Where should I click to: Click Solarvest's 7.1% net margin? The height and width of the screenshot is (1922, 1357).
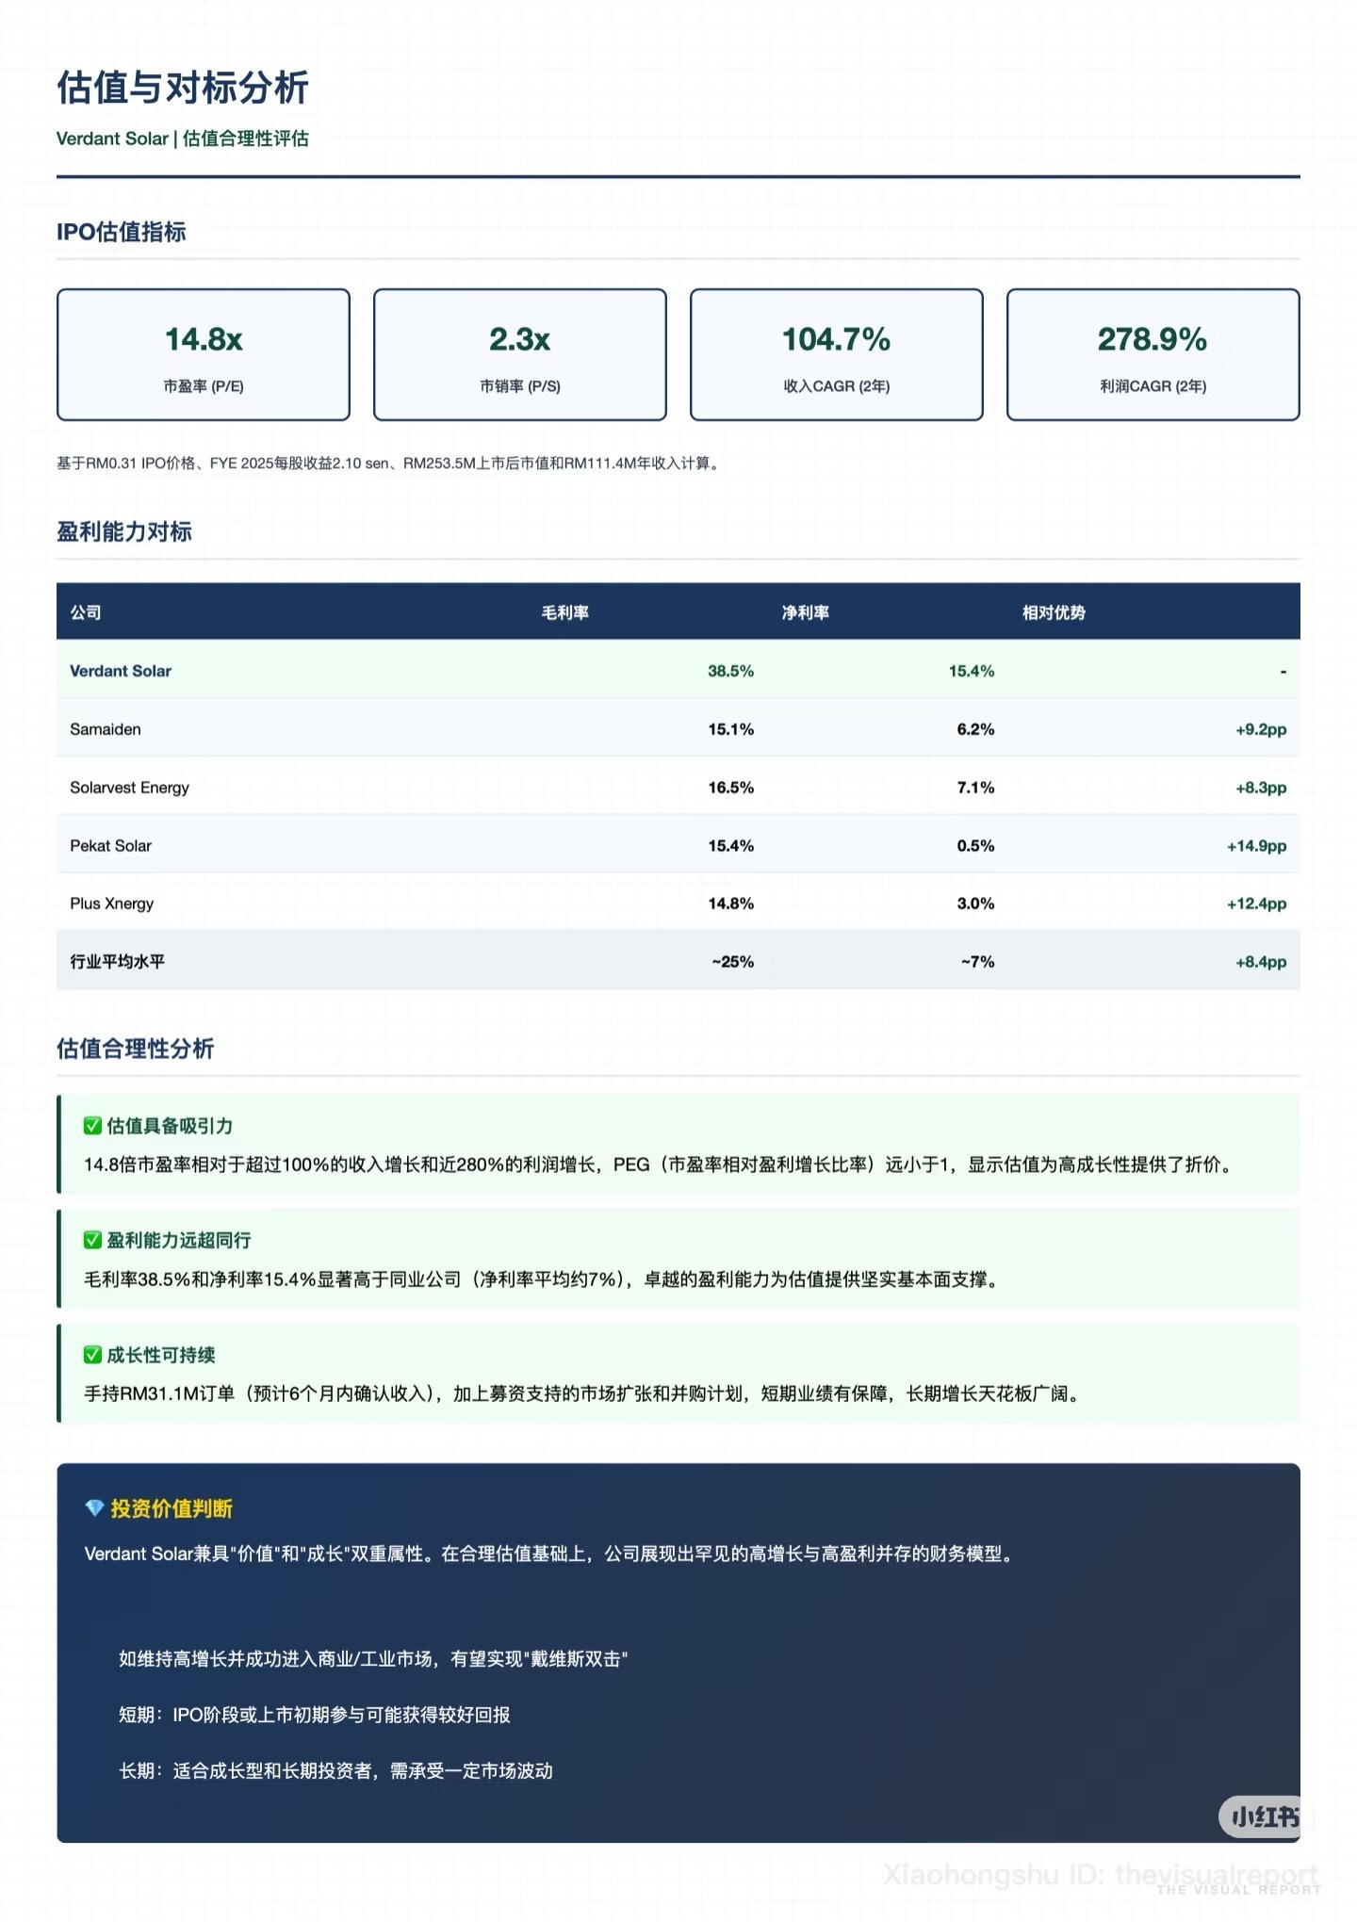pyautogui.click(x=975, y=788)
